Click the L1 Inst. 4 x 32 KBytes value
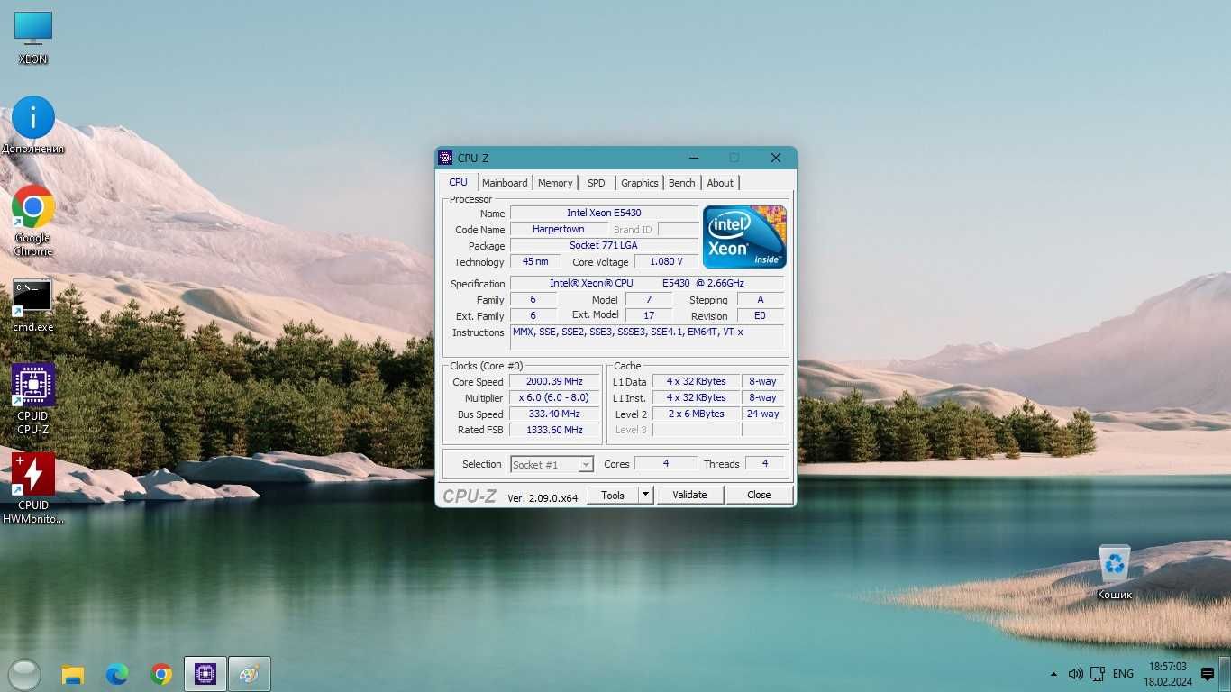The height and width of the screenshot is (692, 1231). 696,398
